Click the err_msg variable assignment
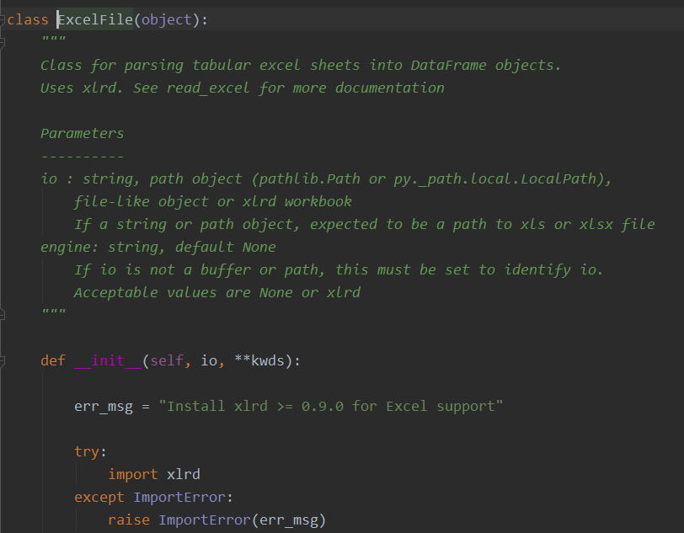684x533 pixels. tap(104, 406)
